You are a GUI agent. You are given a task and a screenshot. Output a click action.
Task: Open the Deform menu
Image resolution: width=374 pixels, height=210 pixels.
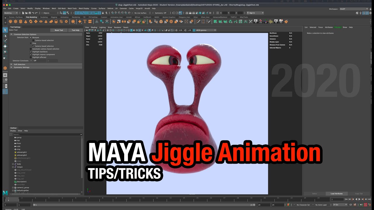110,8
